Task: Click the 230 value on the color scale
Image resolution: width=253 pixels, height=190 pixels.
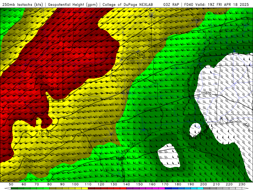Action: 242,184
